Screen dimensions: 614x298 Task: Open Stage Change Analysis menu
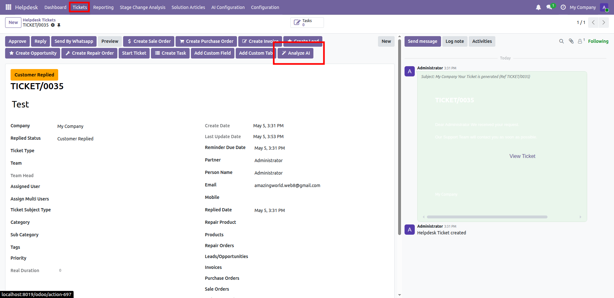click(x=143, y=7)
